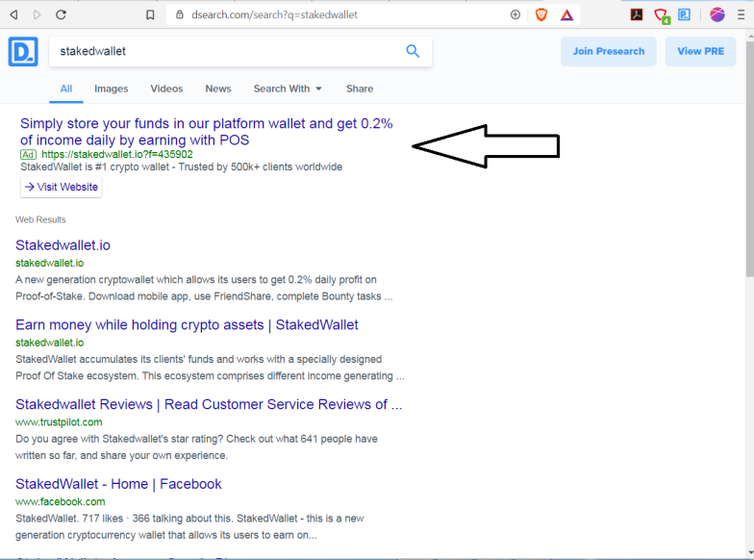Click the magnifier search icon
This screenshot has width=754, height=560.
[x=413, y=51]
